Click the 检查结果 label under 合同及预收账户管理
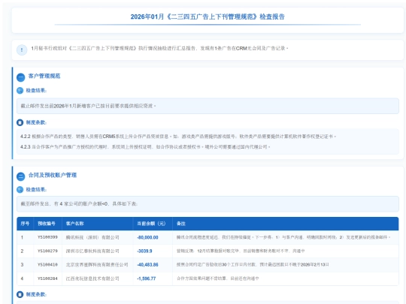This screenshot has width=406, height=304. pos(36,189)
